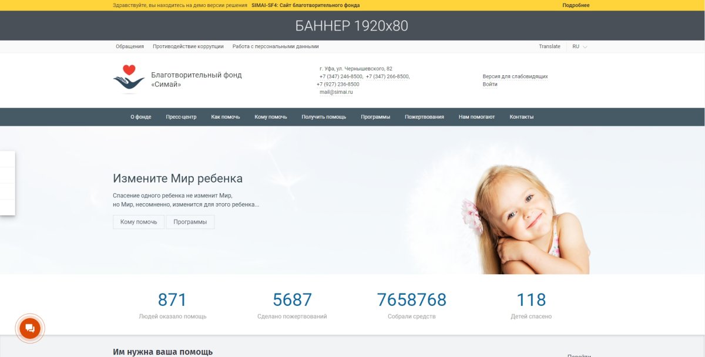Open the О фонде menu item

tap(141, 117)
